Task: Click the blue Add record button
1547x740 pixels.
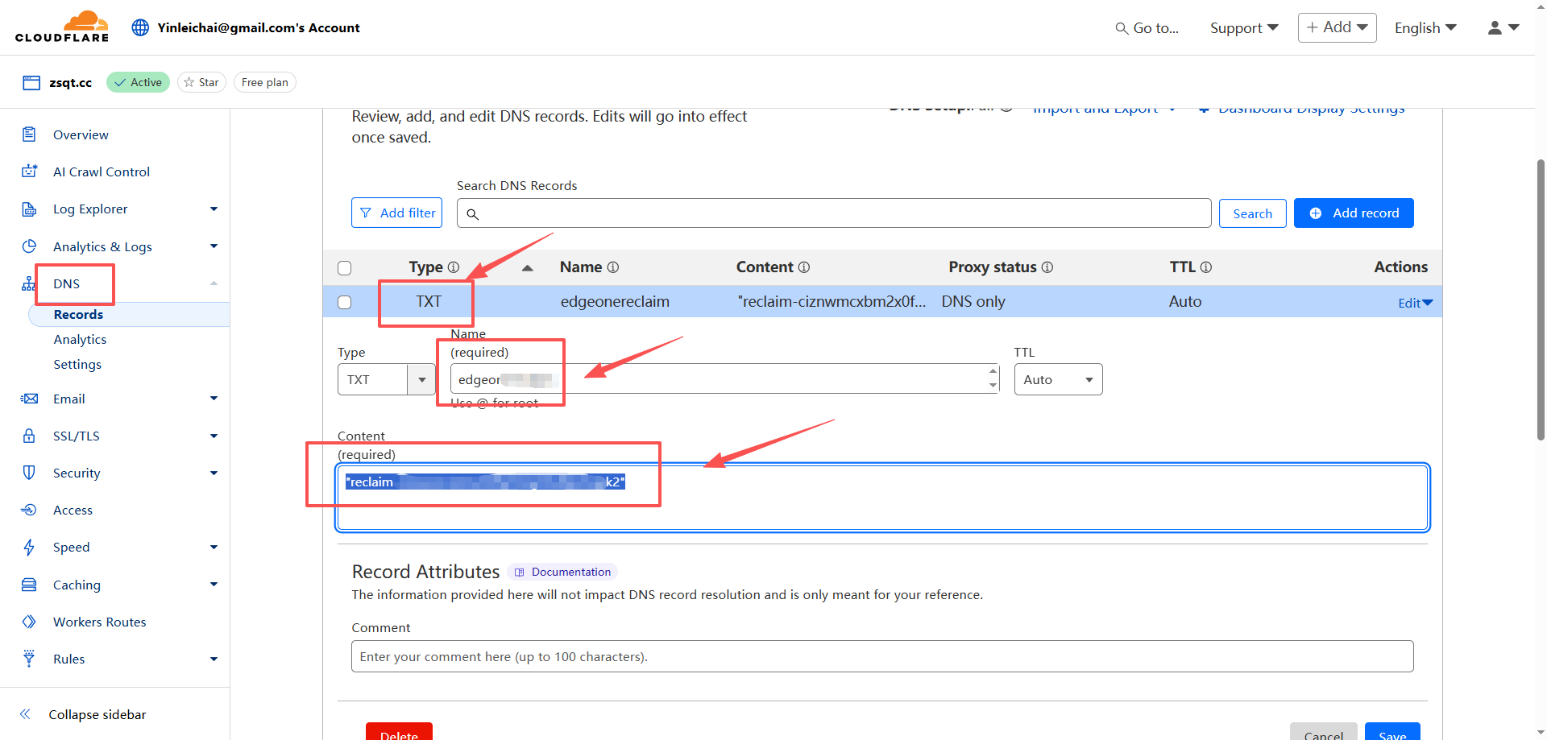Action: tap(1354, 213)
